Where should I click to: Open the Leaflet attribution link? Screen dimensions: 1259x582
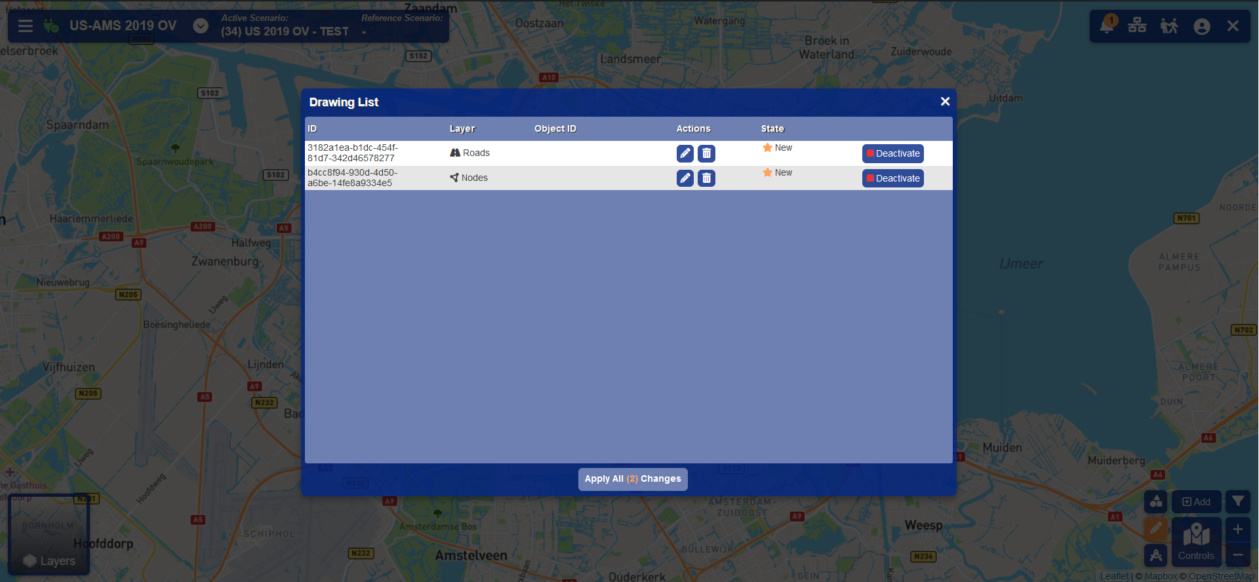1114,577
